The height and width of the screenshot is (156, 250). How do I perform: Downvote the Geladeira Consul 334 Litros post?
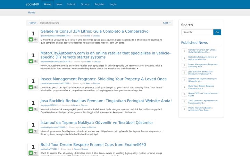(x=35, y=39)
